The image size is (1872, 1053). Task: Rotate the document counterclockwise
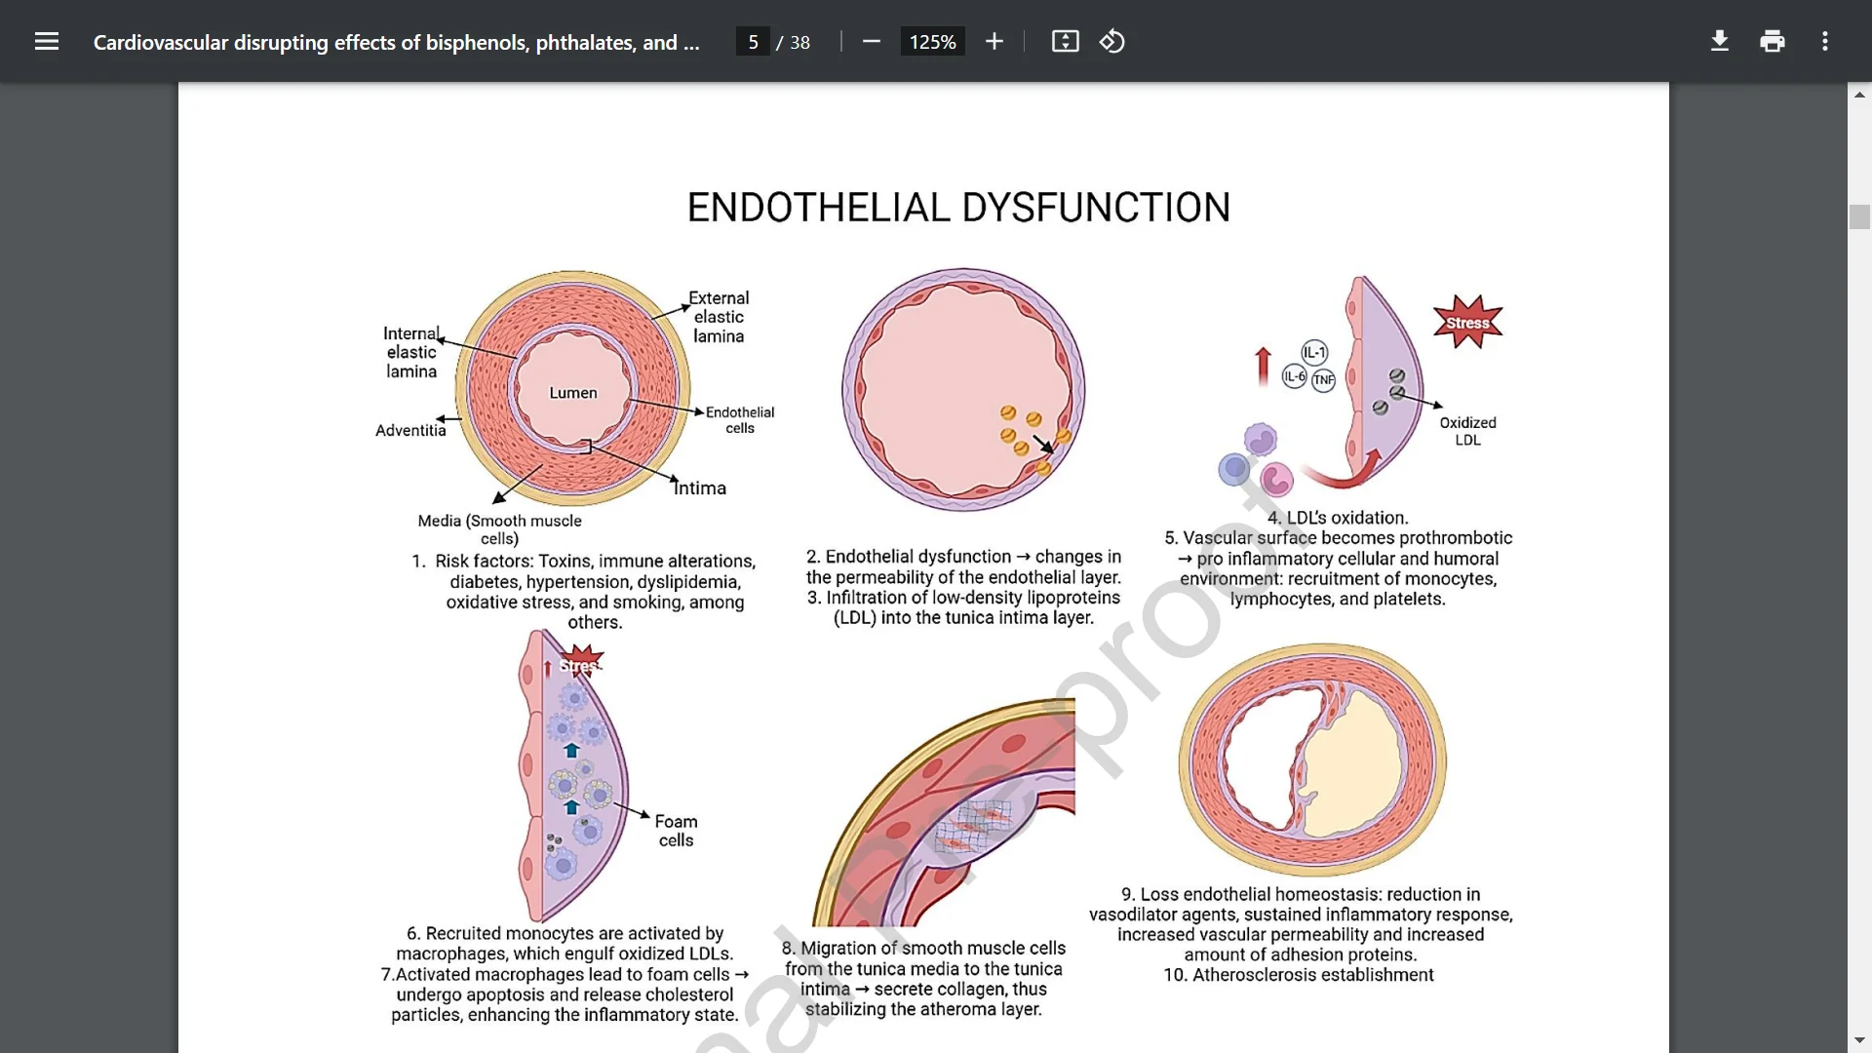pos(1112,41)
